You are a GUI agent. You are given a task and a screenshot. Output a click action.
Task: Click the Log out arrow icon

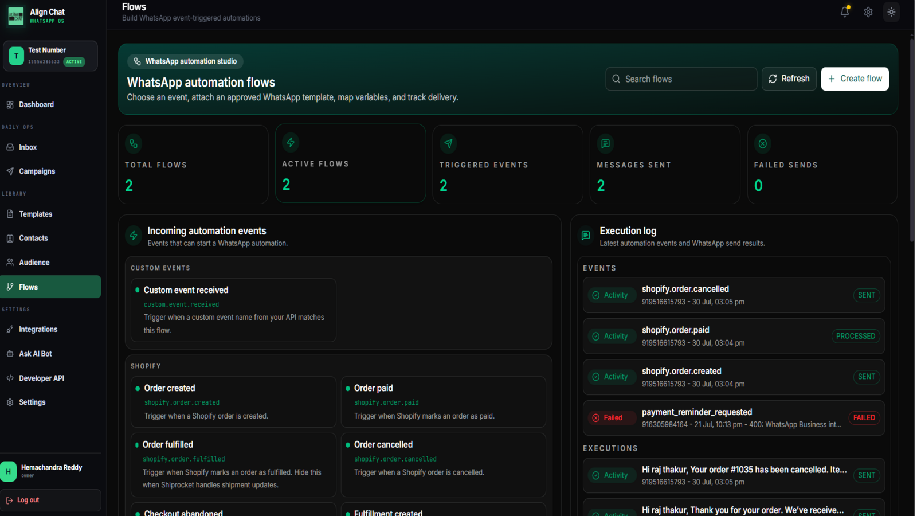point(10,501)
